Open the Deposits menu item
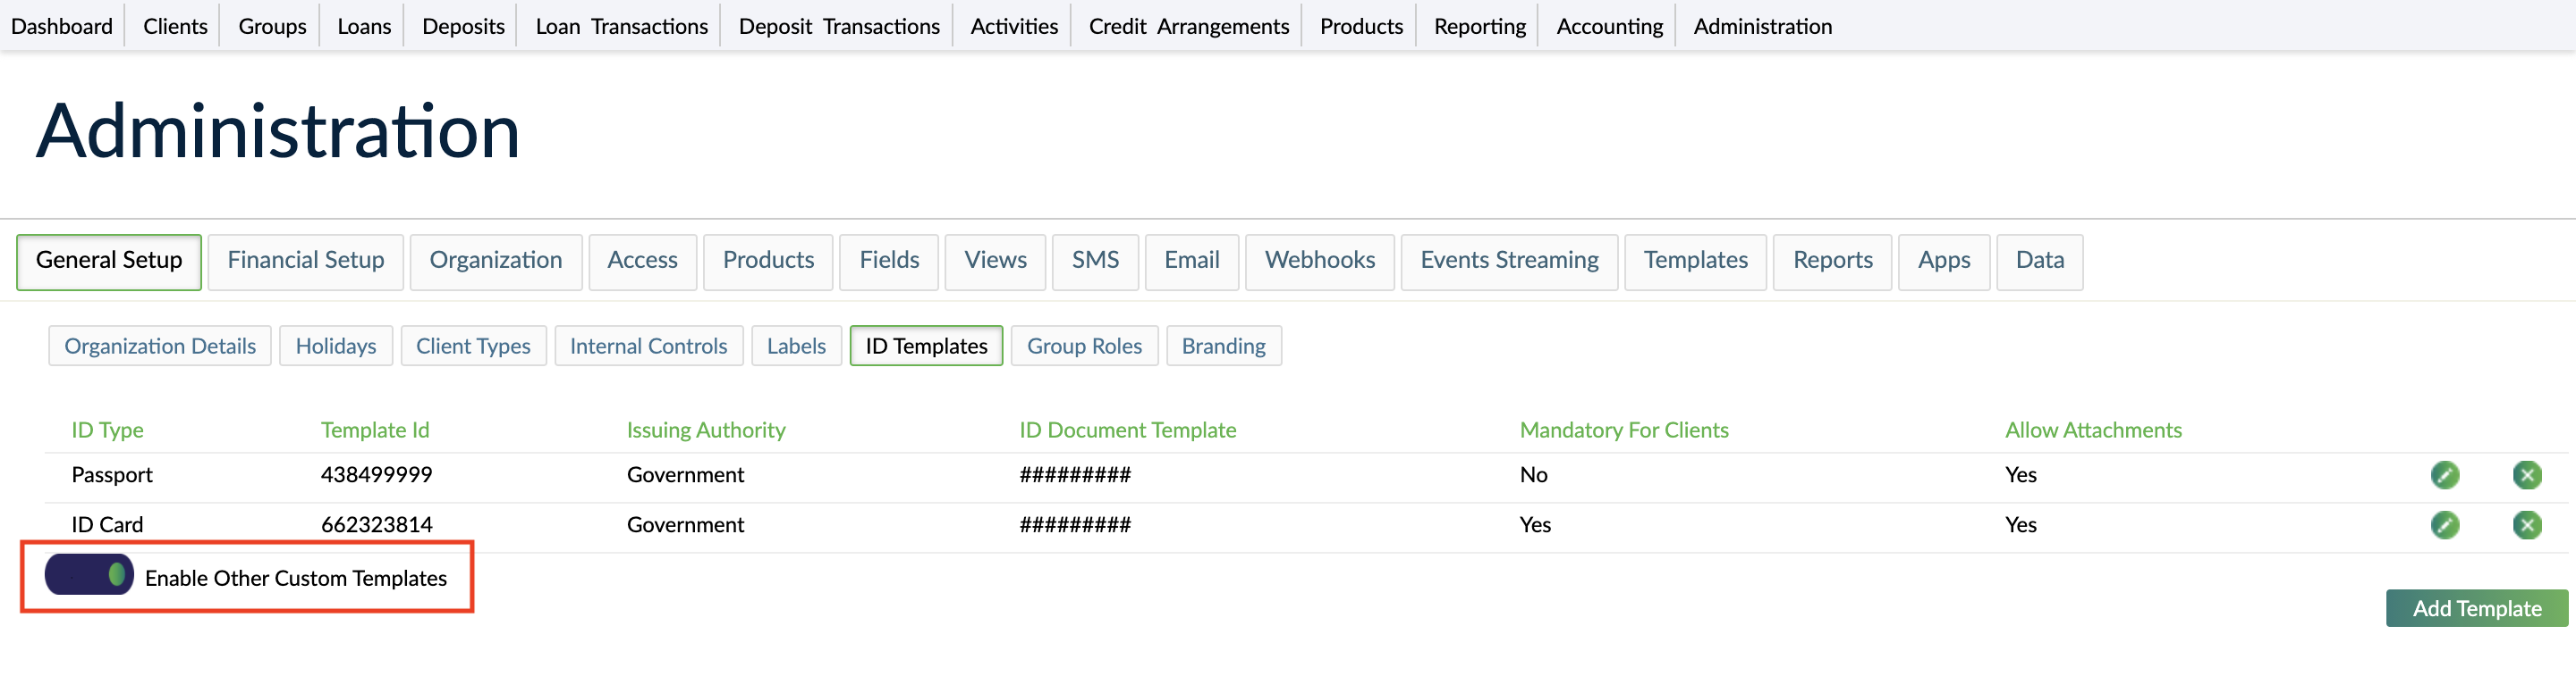This screenshot has width=2576, height=693. coord(463,26)
